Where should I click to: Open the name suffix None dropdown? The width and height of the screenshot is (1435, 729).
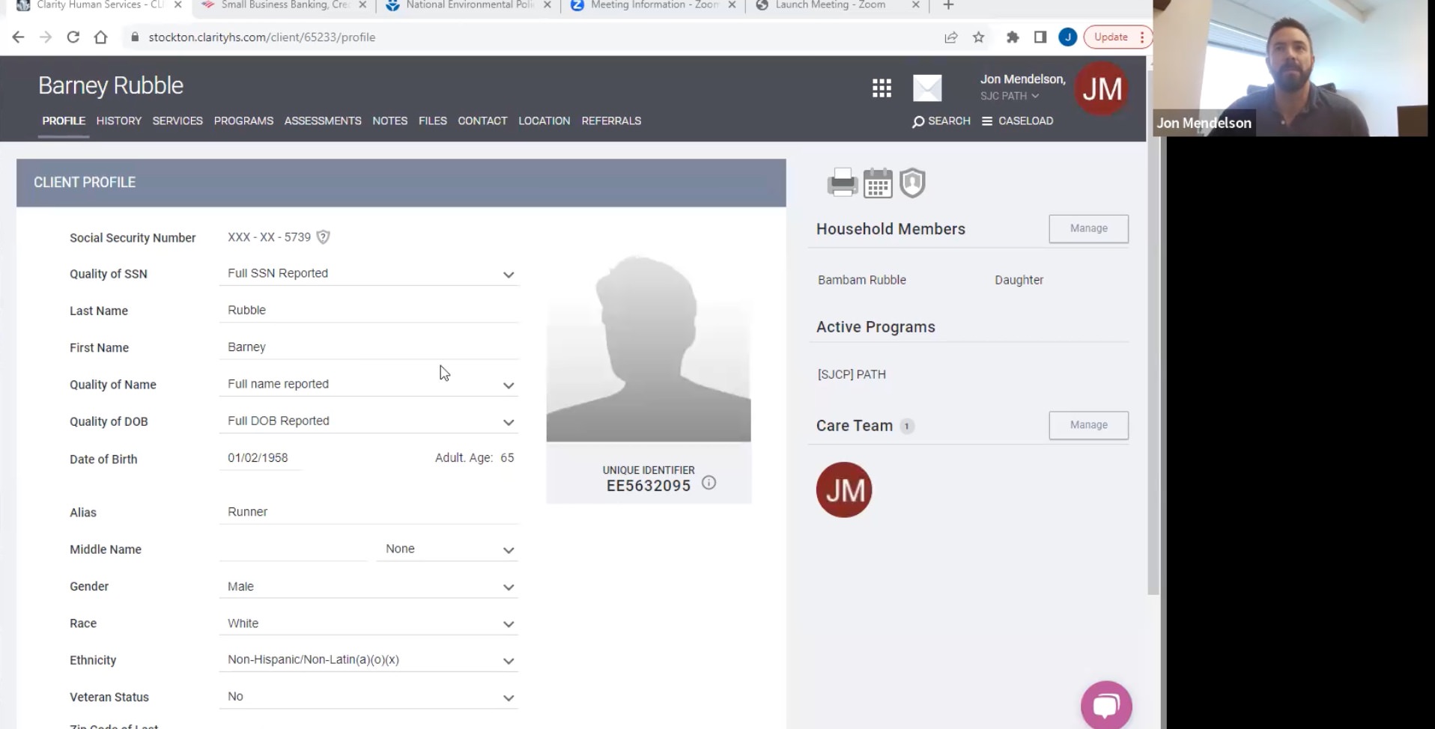point(447,549)
